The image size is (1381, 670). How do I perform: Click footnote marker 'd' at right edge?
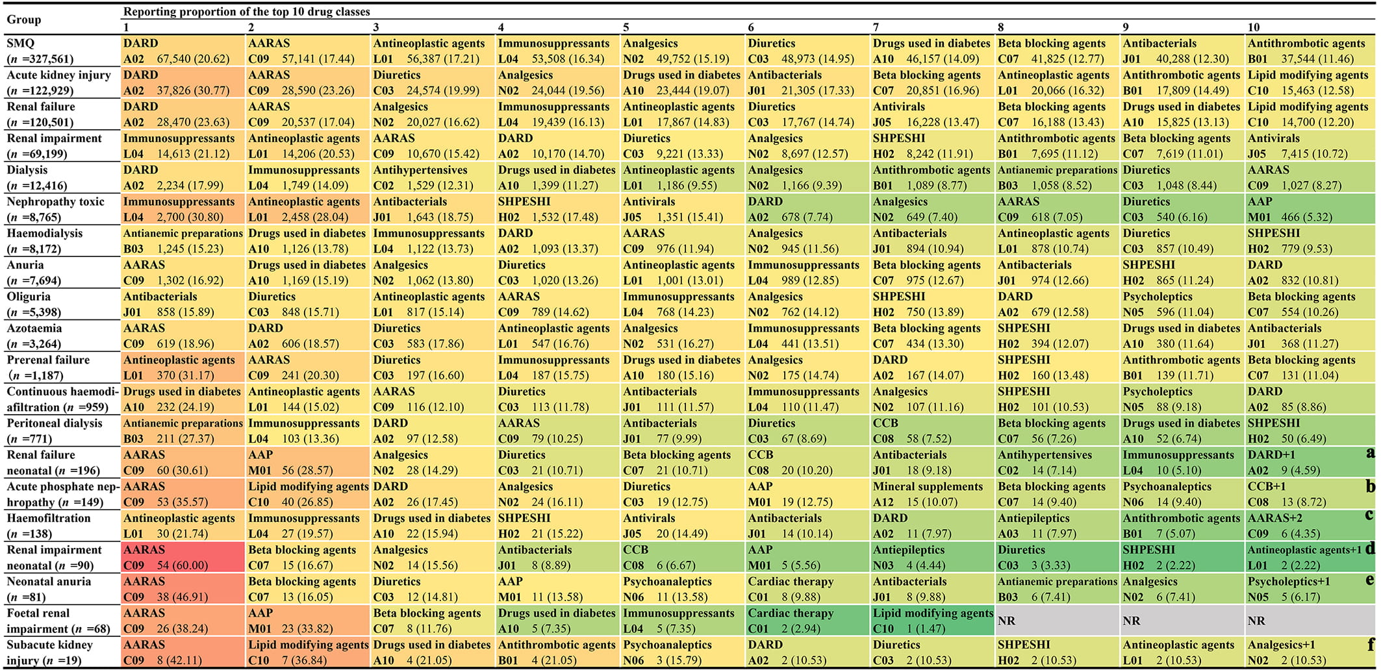point(1370,548)
